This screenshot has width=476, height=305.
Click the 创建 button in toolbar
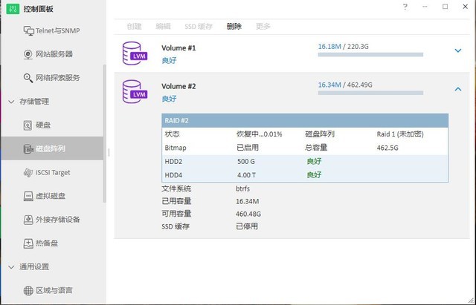134,26
